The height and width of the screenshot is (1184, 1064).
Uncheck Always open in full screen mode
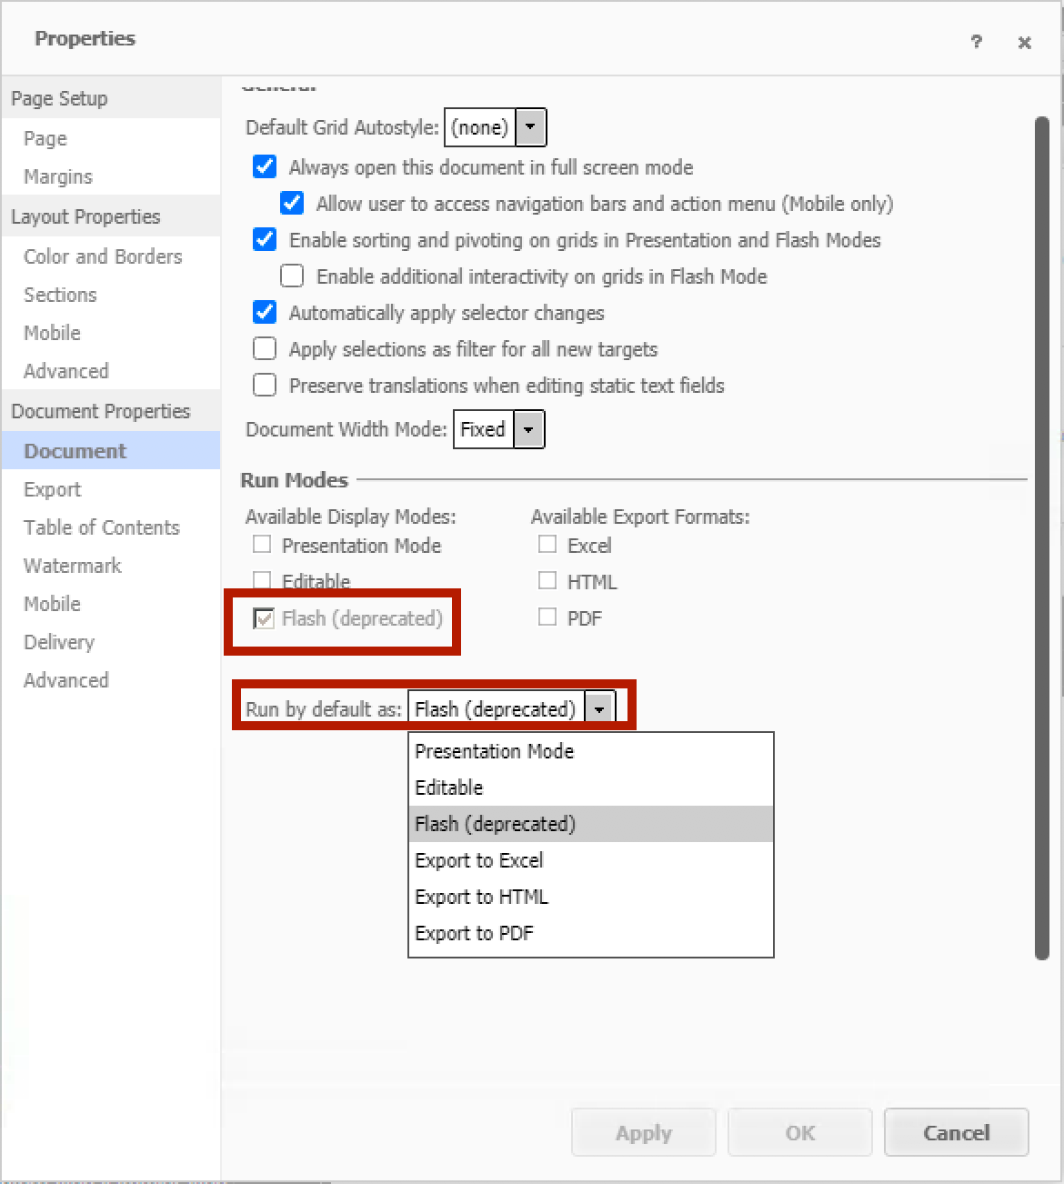tap(265, 167)
